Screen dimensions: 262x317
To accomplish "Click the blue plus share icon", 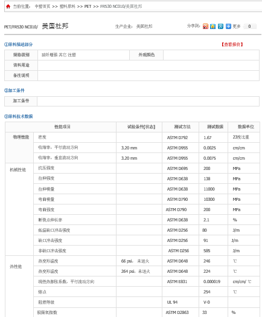I will point(228,26).
